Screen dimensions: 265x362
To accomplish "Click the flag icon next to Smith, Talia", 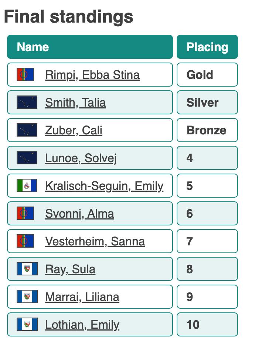I will [27, 102].
